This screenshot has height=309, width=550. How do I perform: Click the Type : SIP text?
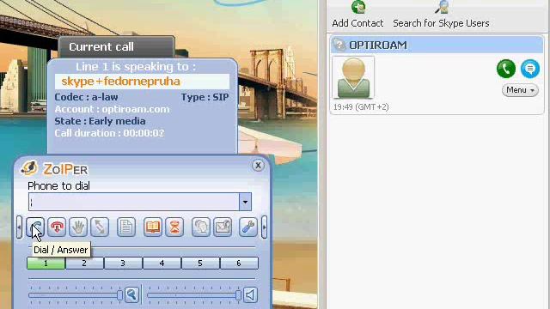(x=205, y=97)
